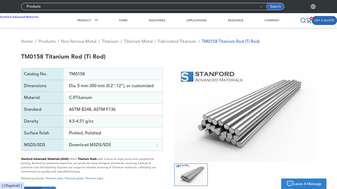
Task: Go to Non-ferrous Metal breadcrumb link
Action: click(78, 41)
